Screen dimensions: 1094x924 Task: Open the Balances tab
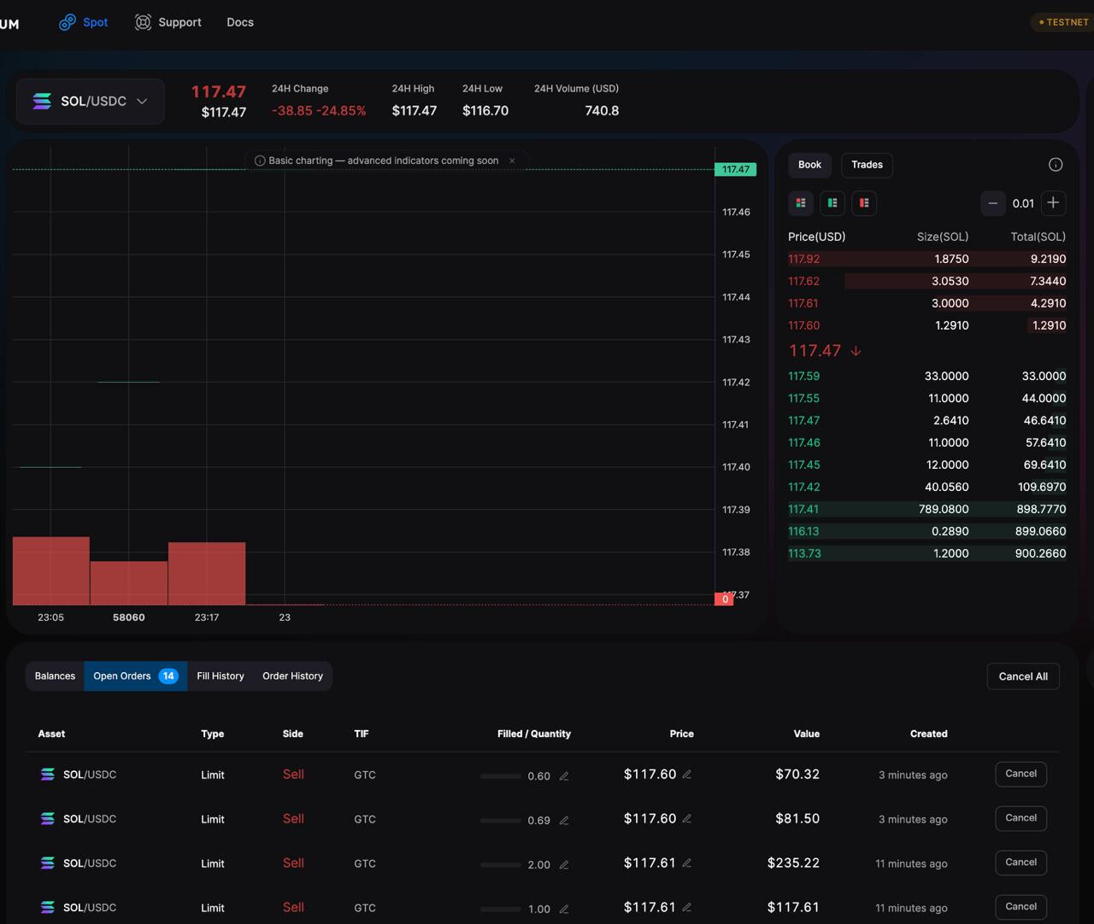(x=55, y=676)
